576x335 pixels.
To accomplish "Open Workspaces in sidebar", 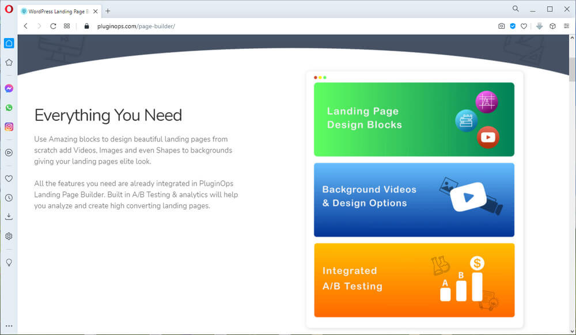I will (9, 62).
